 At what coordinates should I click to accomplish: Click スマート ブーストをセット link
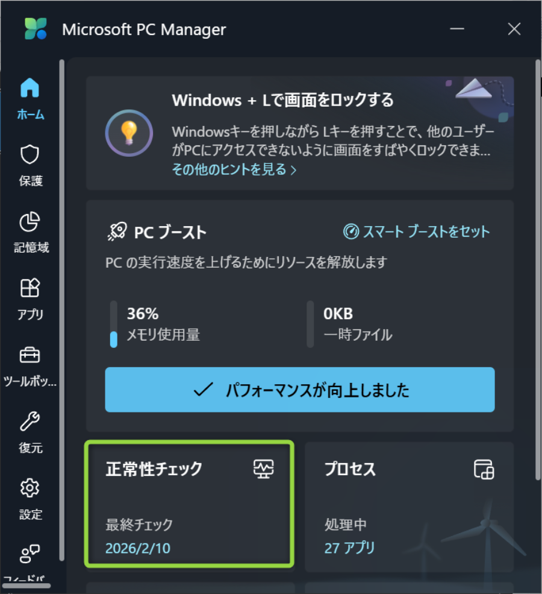pyautogui.click(x=417, y=232)
